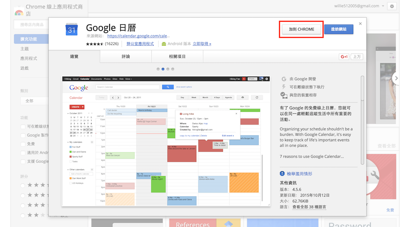This screenshot has height=227, width=415.
Task: Click the calendar screenshot preview
Action: 166,141
